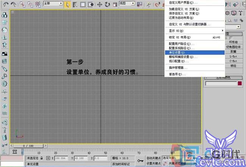Toggle the Window/Crossing selection icon
Screen dimensions: 246x167
[x=91, y=5]
